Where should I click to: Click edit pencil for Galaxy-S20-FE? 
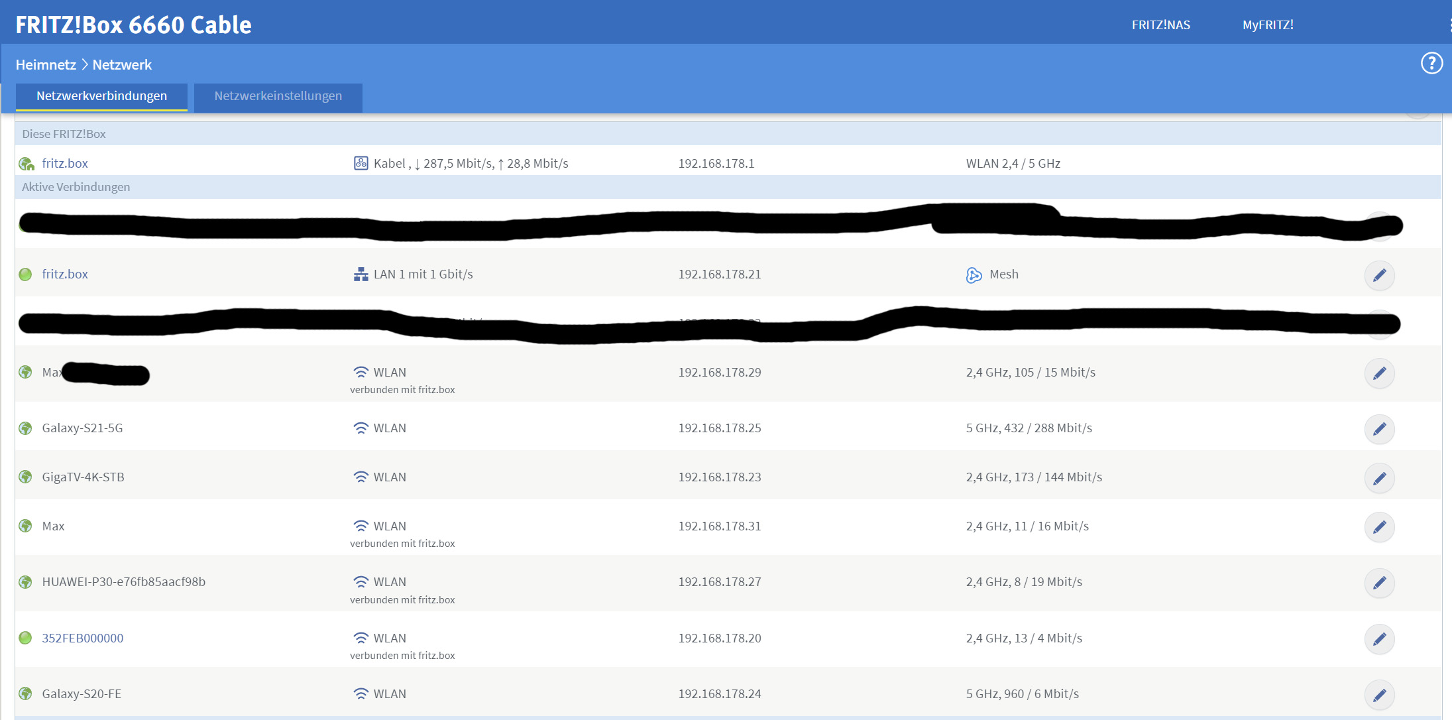point(1379,695)
